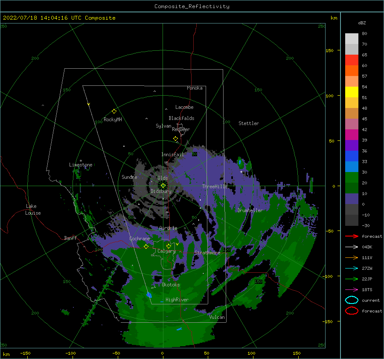The height and width of the screenshot is (359, 384).
Task: Select the orange 111V arrow icon
Action: click(x=352, y=257)
